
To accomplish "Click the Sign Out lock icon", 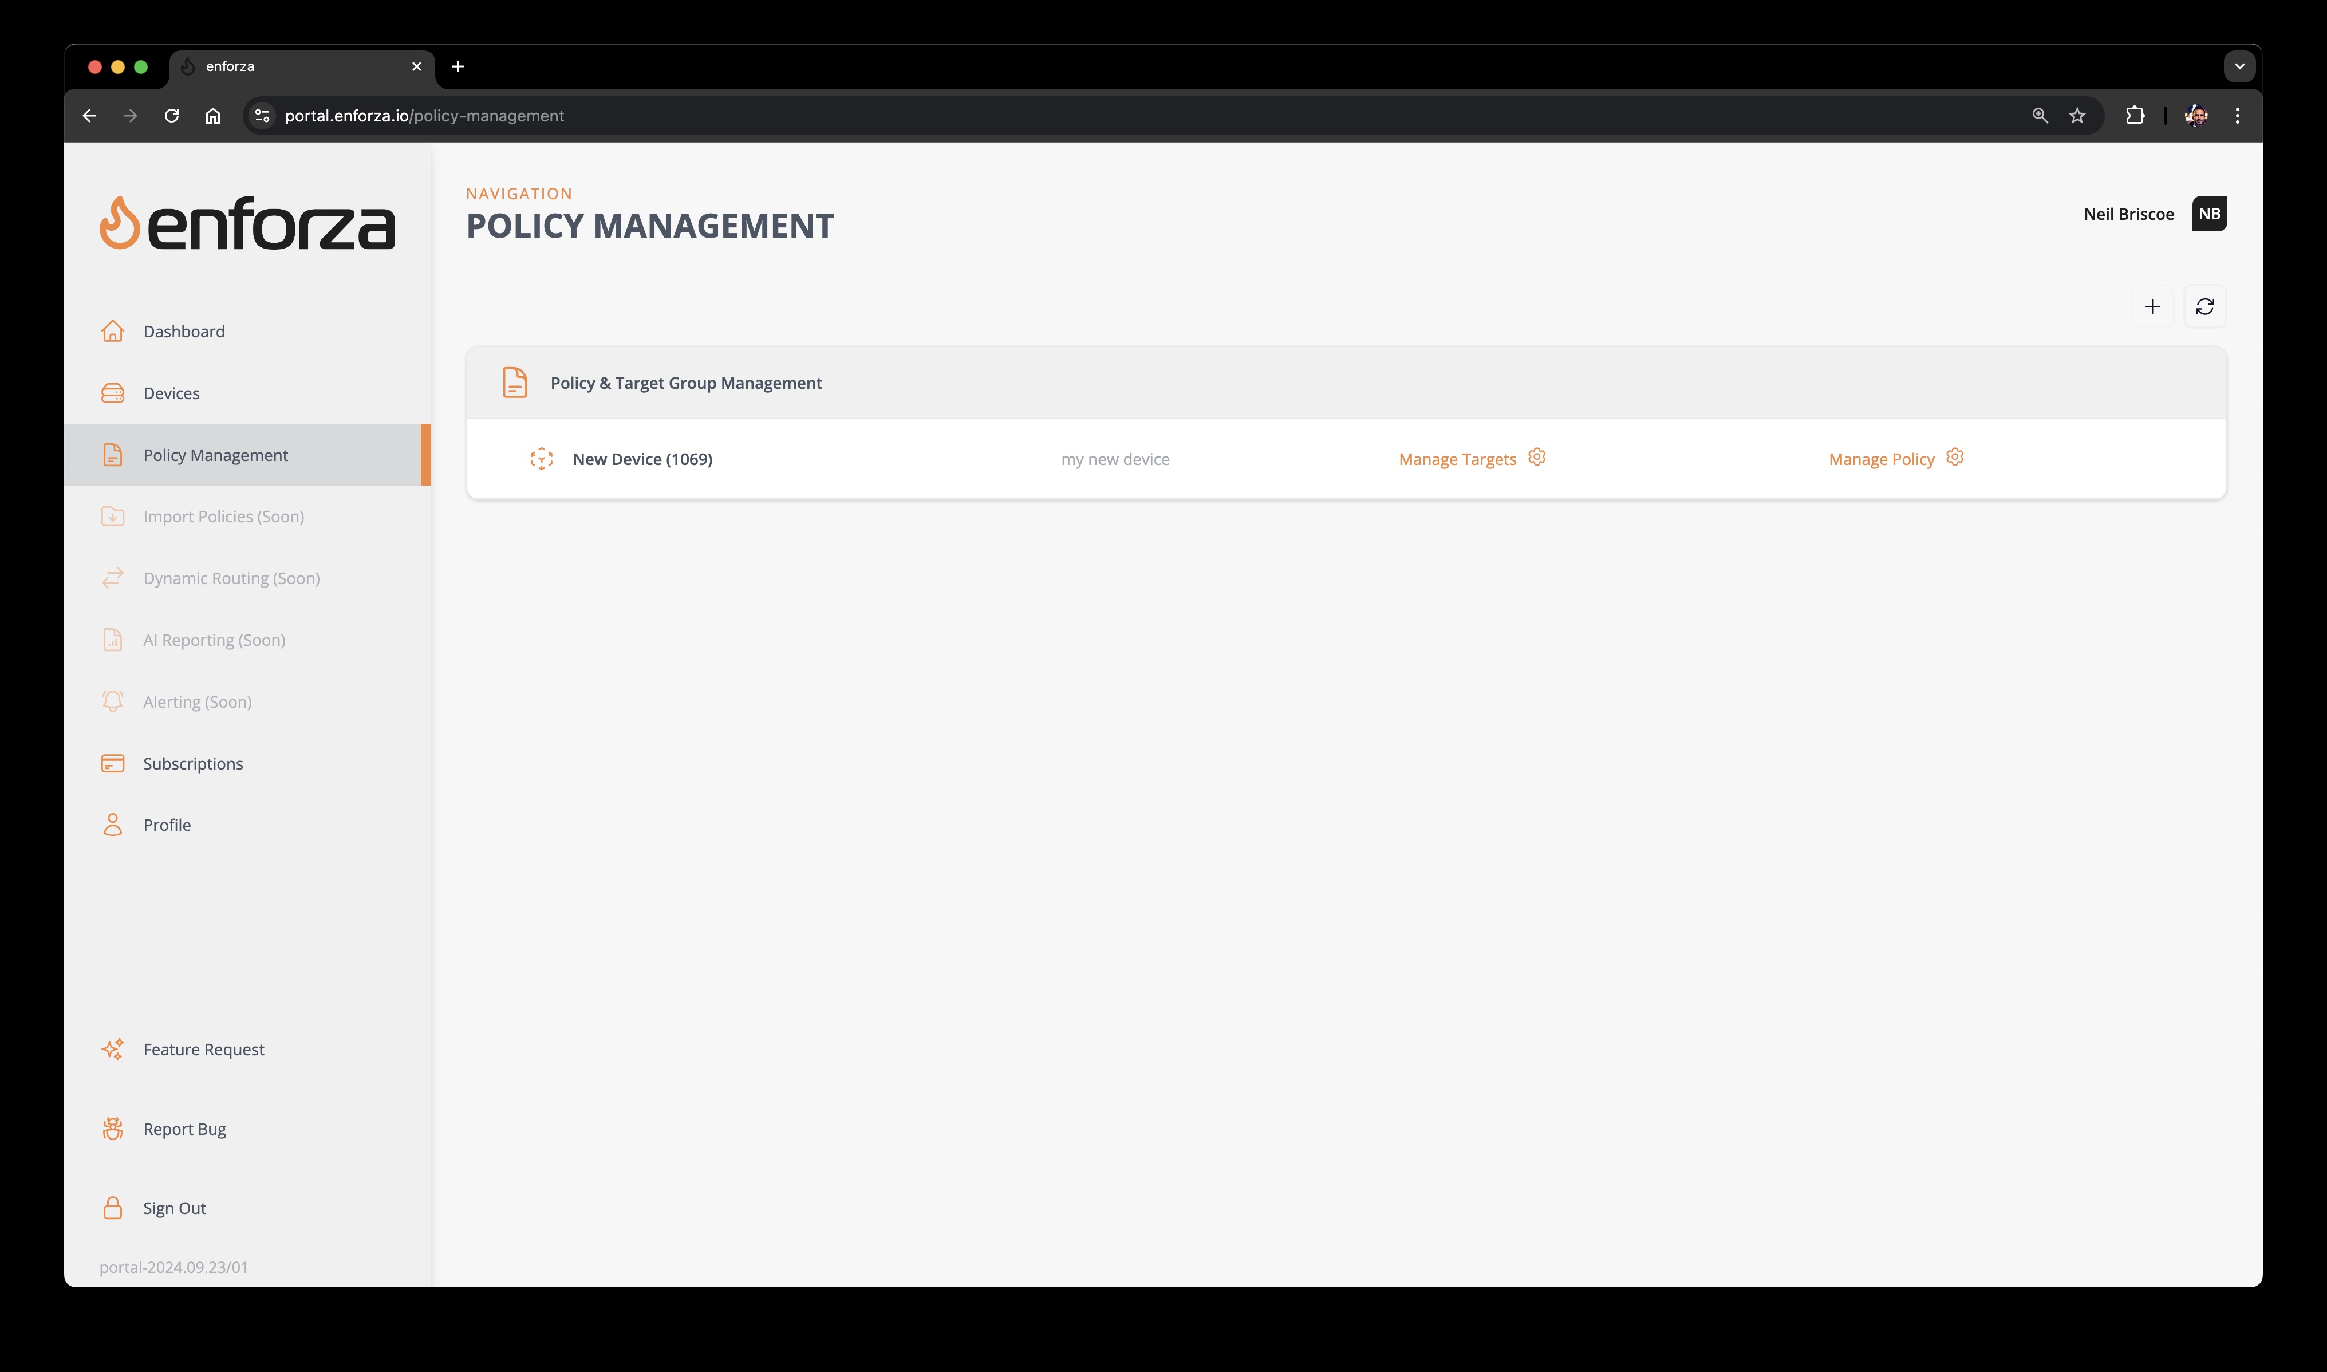I will pos(113,1207).
